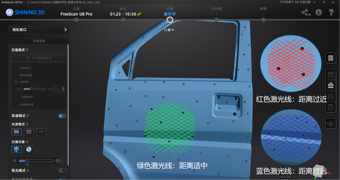Open the mesh triangle view icon
The image size is (340, 180).
point(331,124)
